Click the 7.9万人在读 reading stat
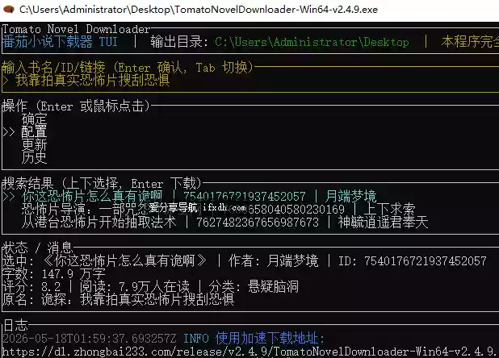 click(154, 287)
